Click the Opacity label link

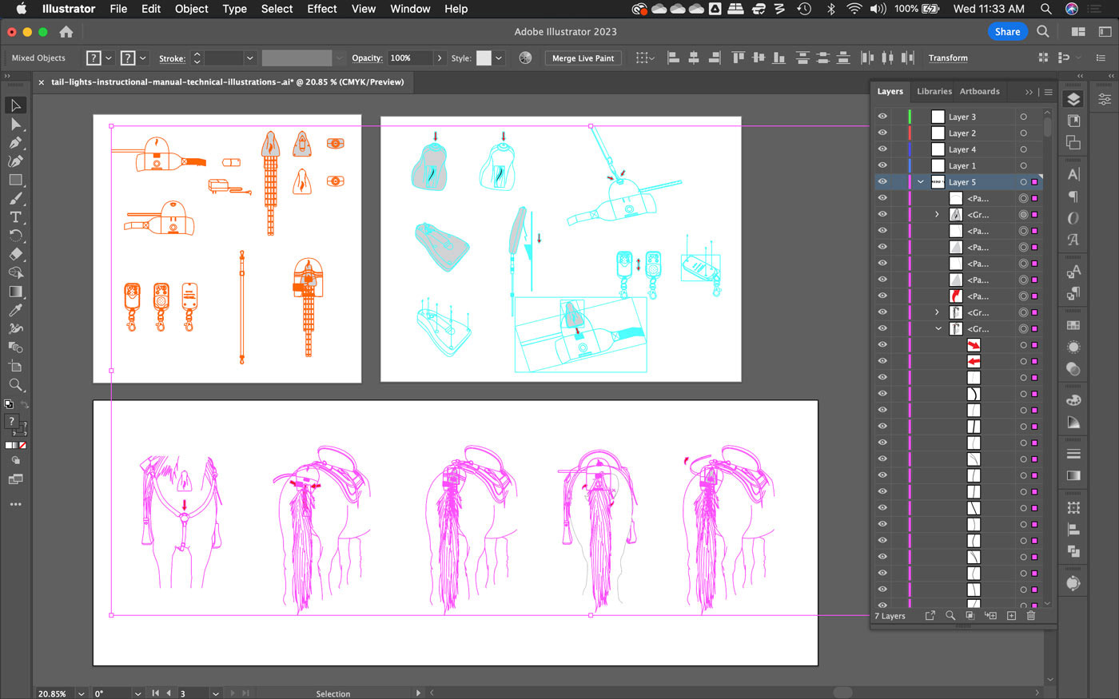pos(367,58)
